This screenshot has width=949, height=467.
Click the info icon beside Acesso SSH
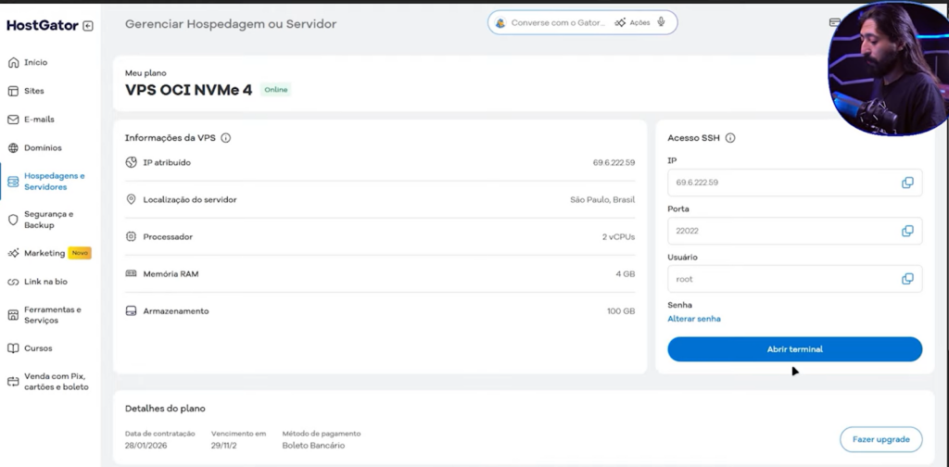[x=730, y=138]
